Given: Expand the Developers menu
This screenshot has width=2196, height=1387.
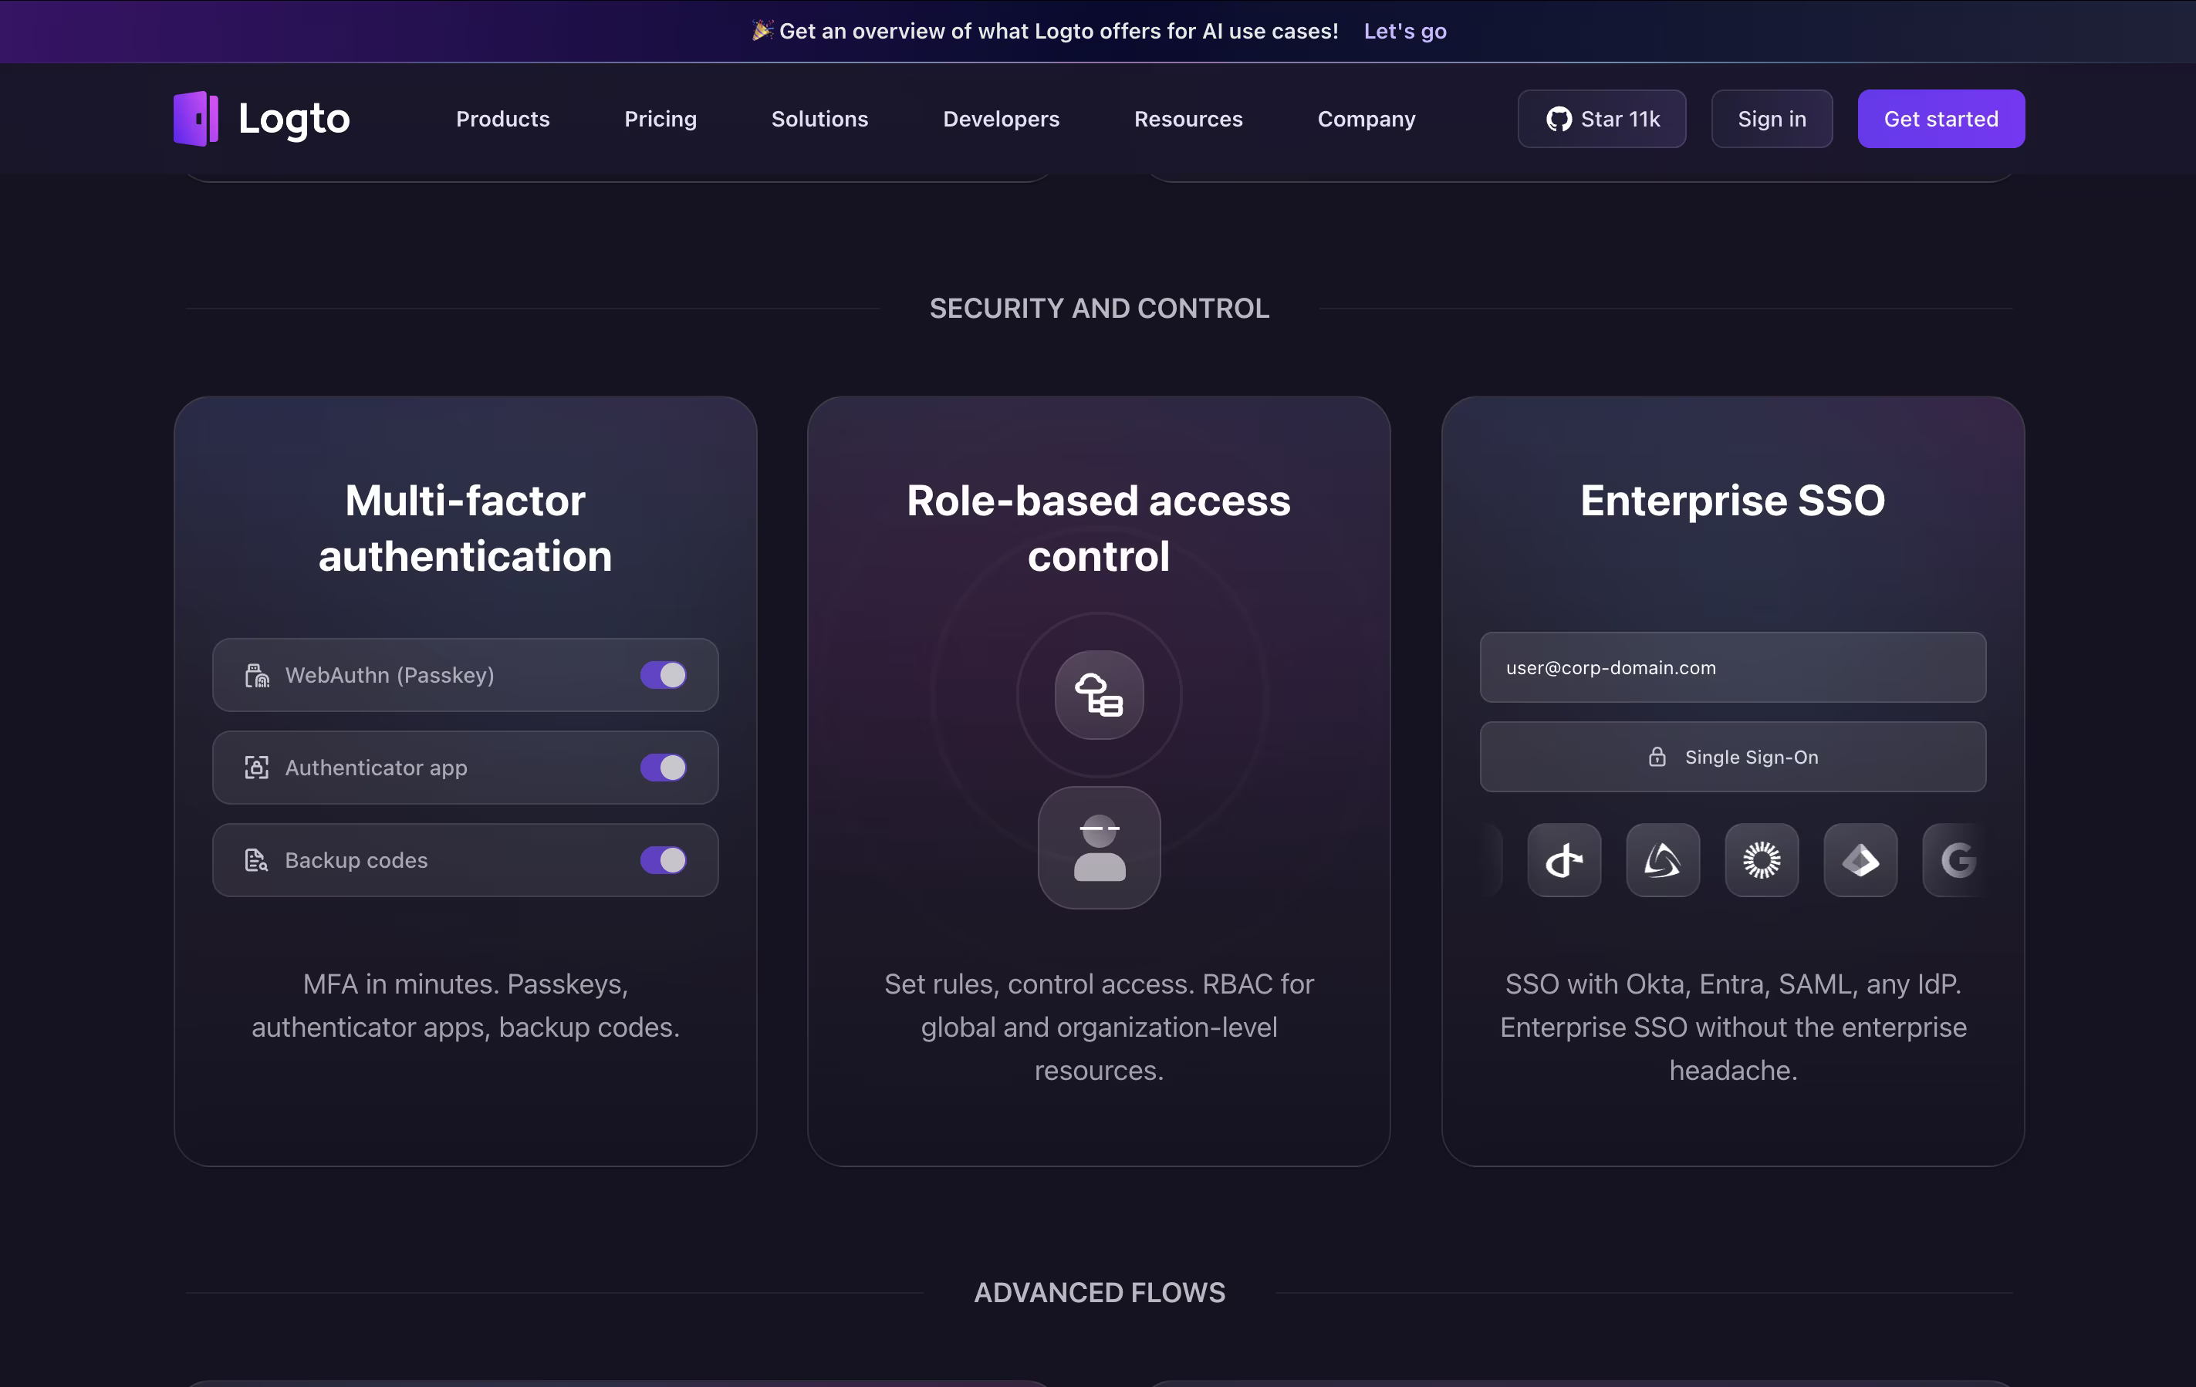Looking at the screenshot, I should tap(1001, 119).
